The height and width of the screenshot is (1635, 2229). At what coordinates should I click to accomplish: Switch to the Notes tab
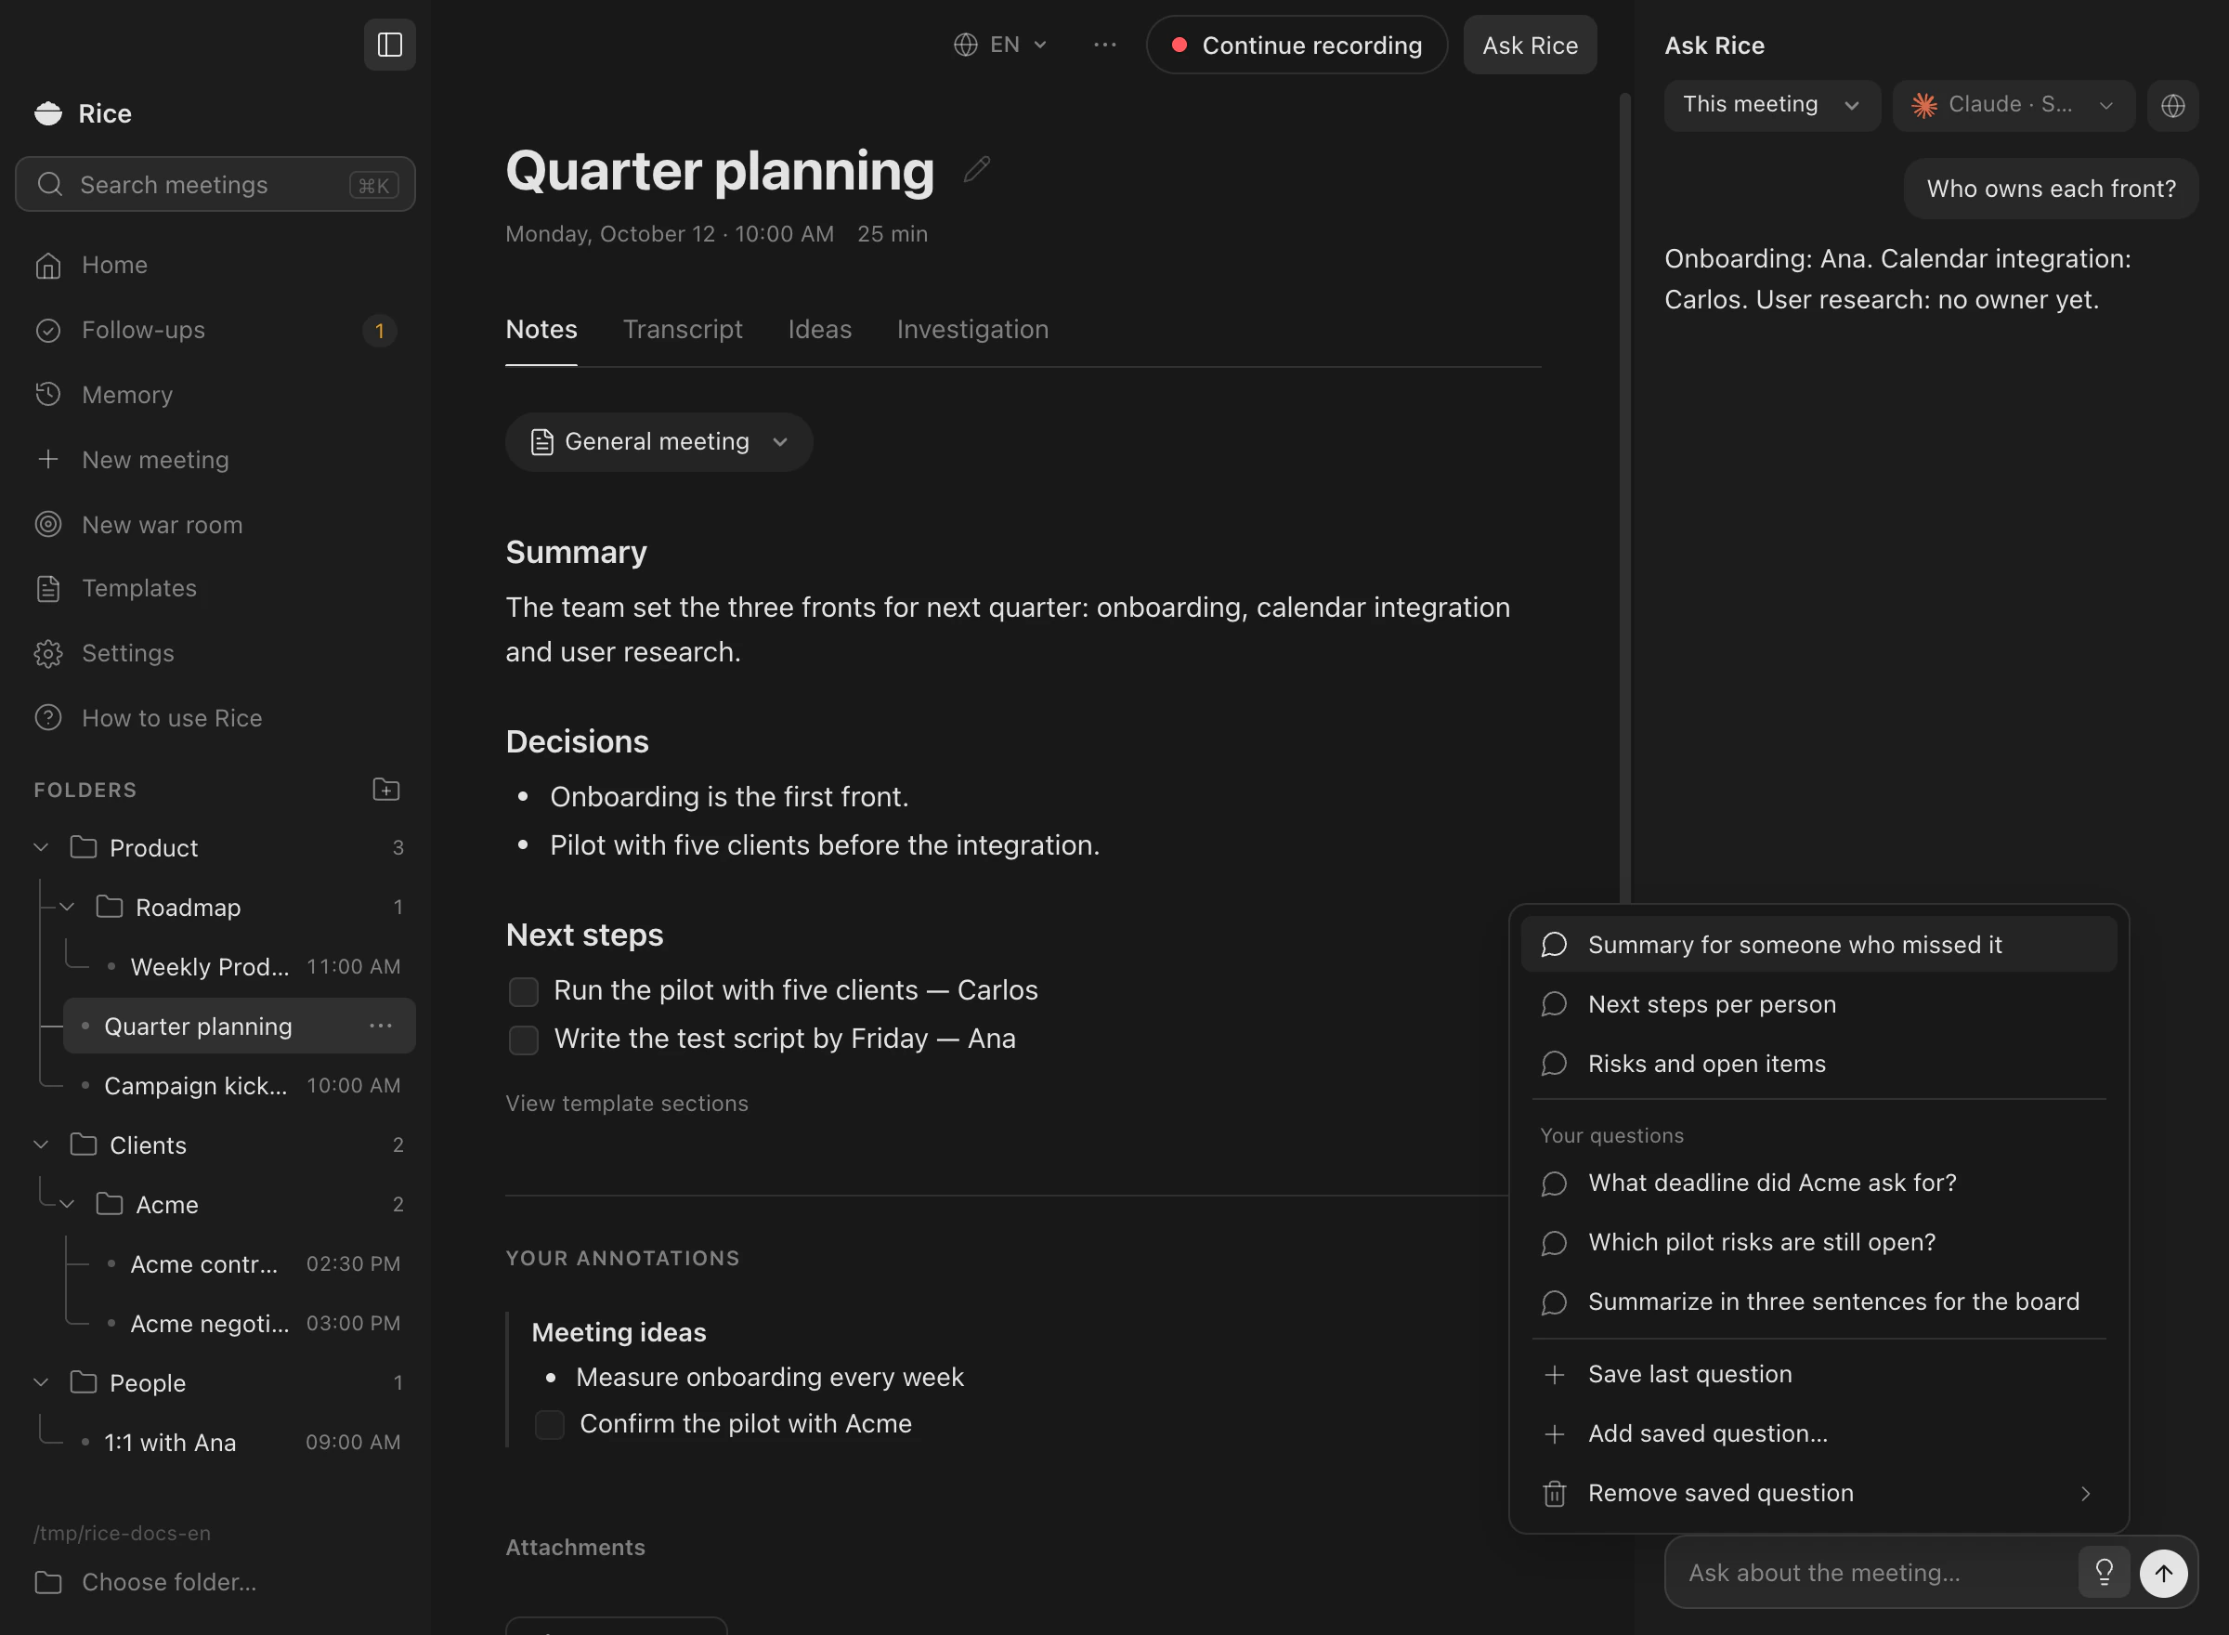click(541, 330)
